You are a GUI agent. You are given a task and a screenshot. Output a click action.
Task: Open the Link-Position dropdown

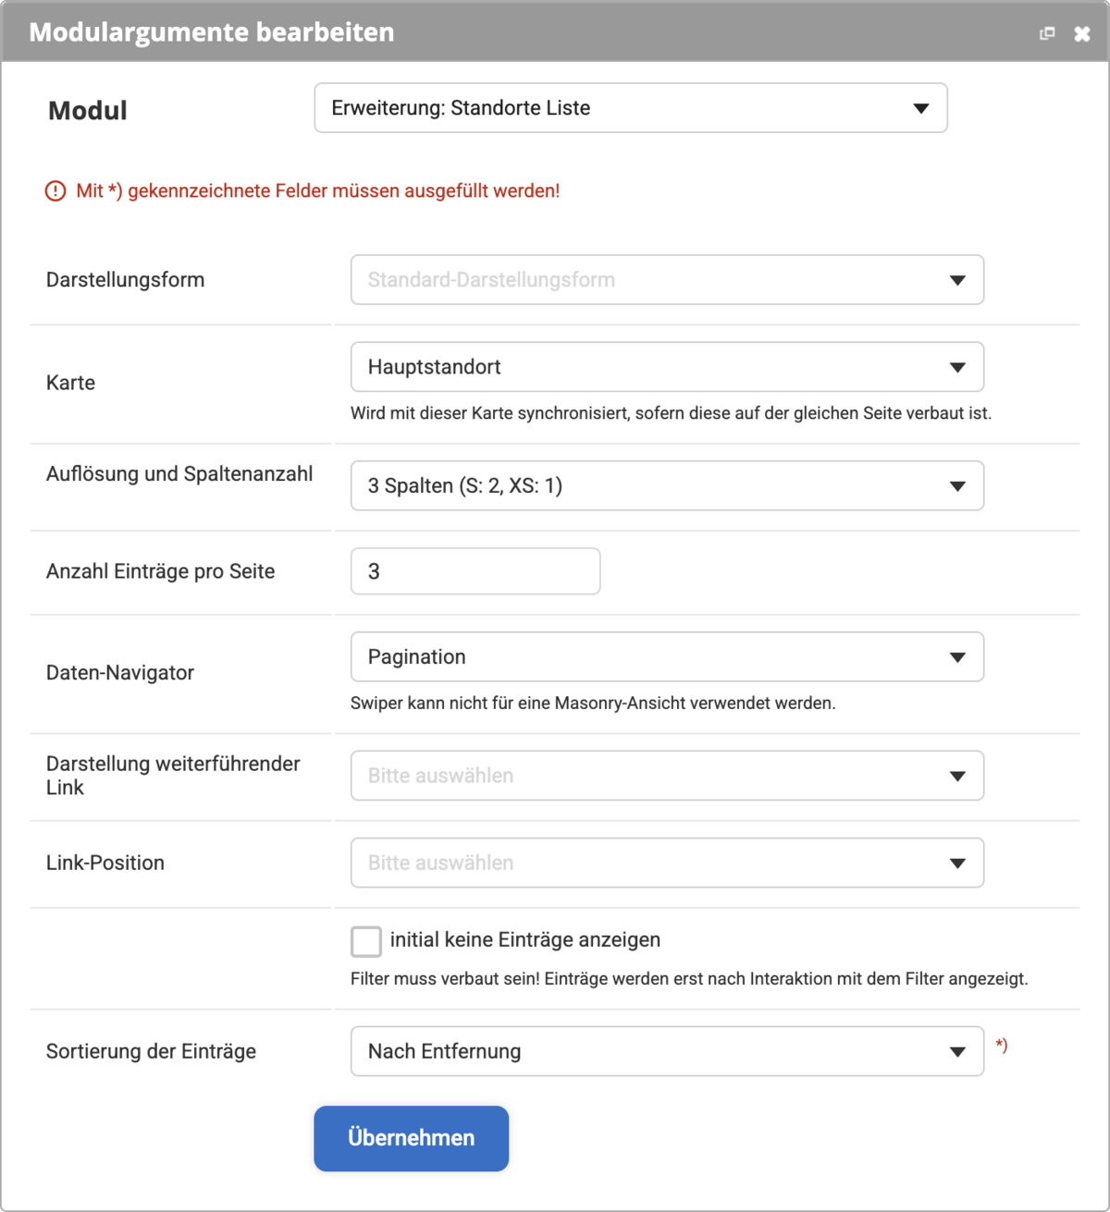(667, 863)
